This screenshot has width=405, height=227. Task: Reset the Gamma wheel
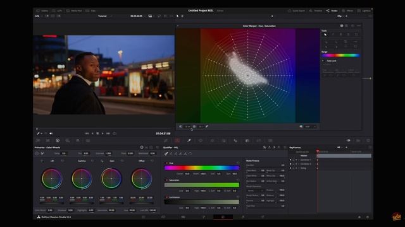[92, 161]
